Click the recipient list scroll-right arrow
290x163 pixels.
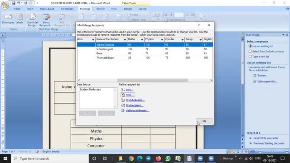pyautogui.click(x=211, y=80)
